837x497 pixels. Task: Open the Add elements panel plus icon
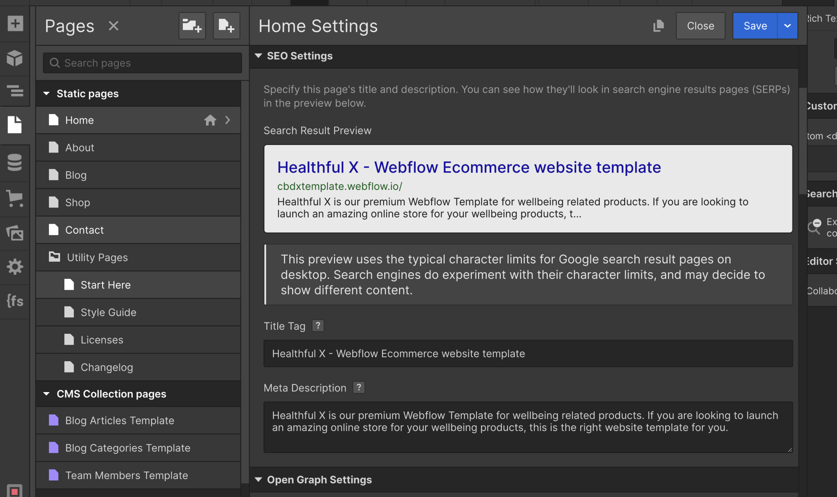coord(15,23)
